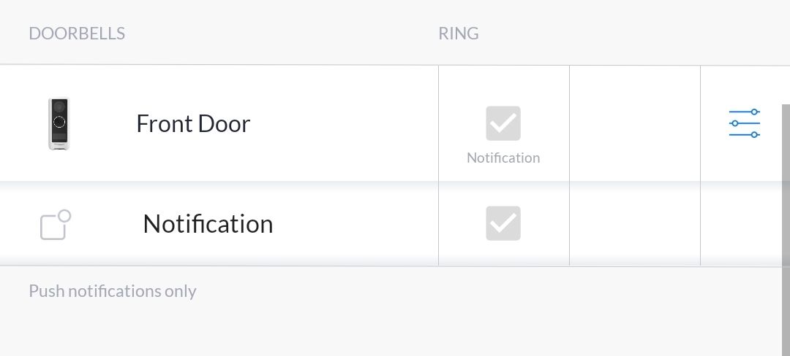Select the Front Door doorbell name
Image resolution: width=790 pixels, height=356 pixels.
click(x=193, y=123)
